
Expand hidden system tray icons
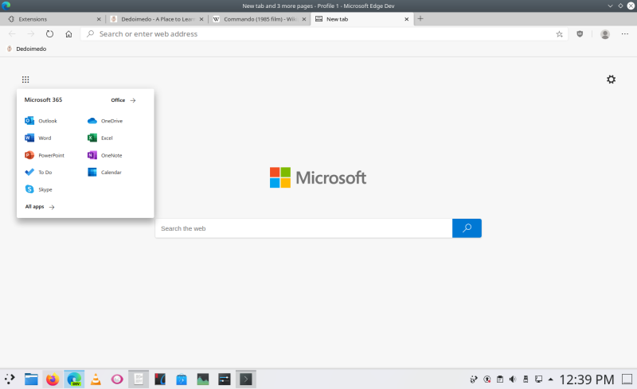point(551,379)
